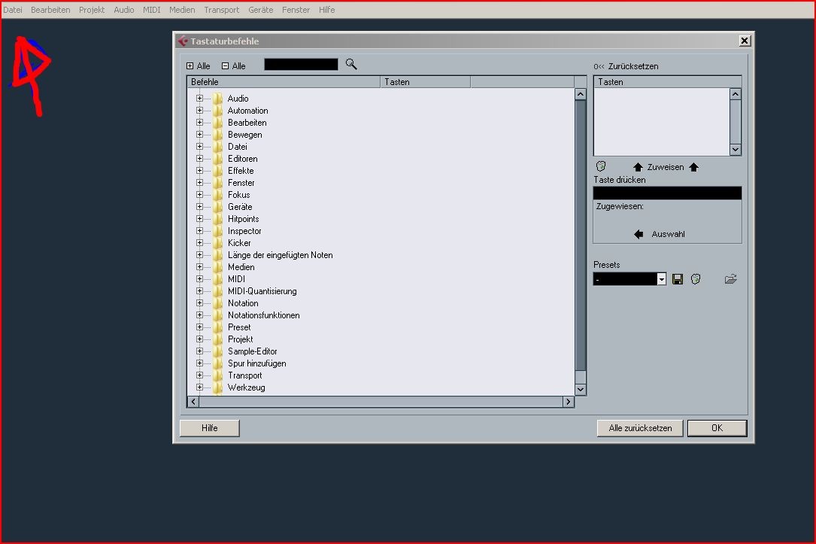The width and height of the screenshot is (816, 544).
Task: Expand the Hitpoints category
Action: pyautogui.click(x=199, y=219)
